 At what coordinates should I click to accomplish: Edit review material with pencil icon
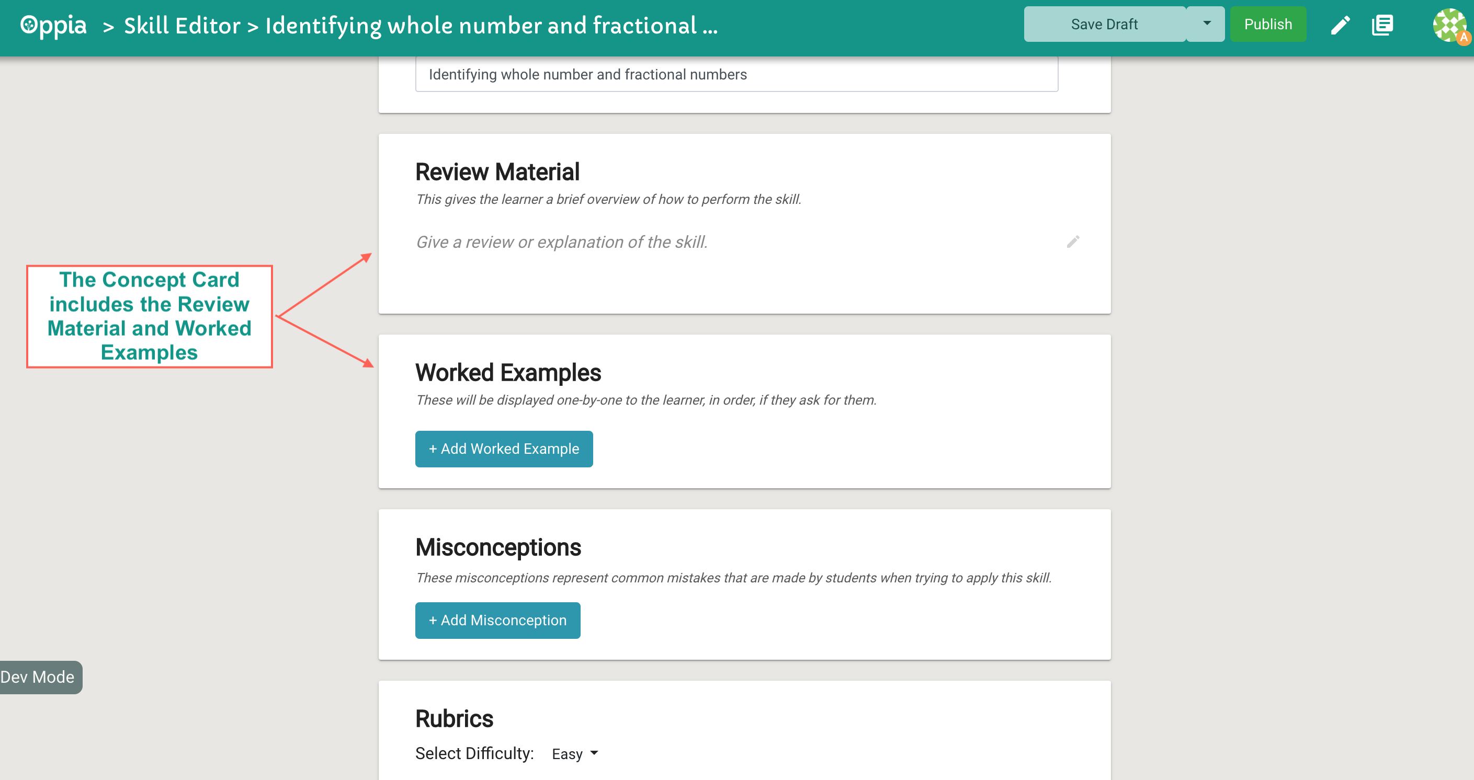coord(1073,242)
